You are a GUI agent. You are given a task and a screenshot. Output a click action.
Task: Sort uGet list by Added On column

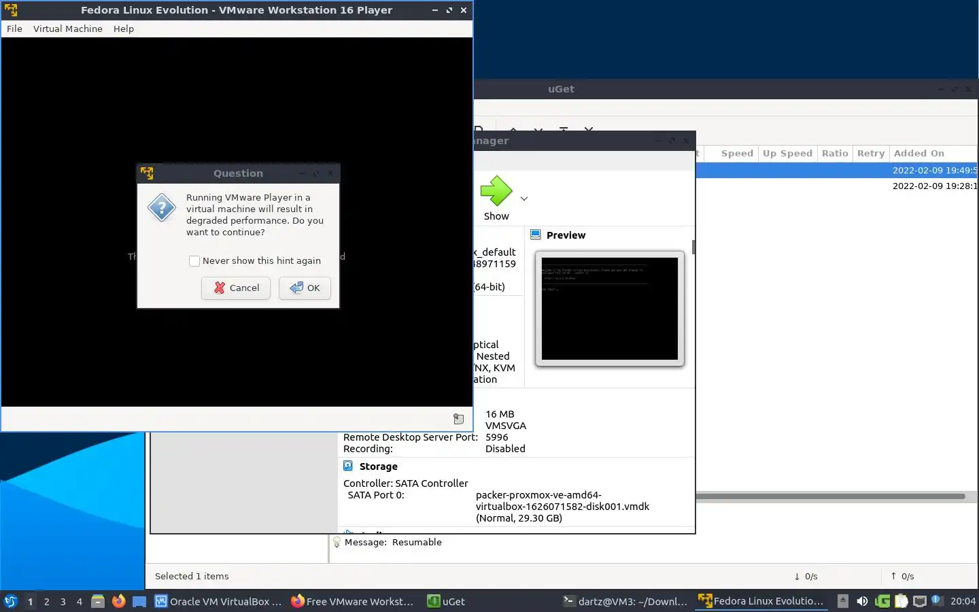pos(933,154)
